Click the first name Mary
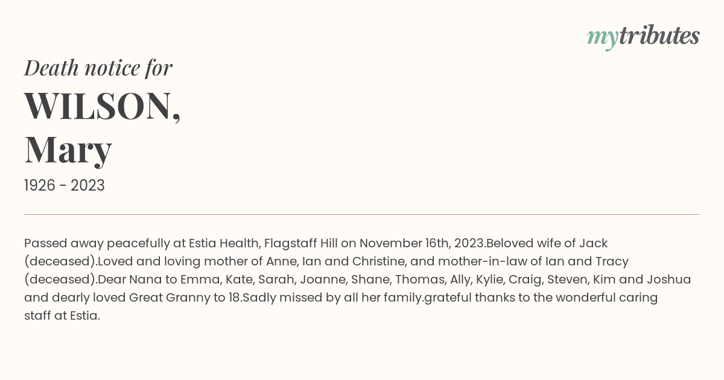Viewport: 724px width, 380px height. [68, 149]
